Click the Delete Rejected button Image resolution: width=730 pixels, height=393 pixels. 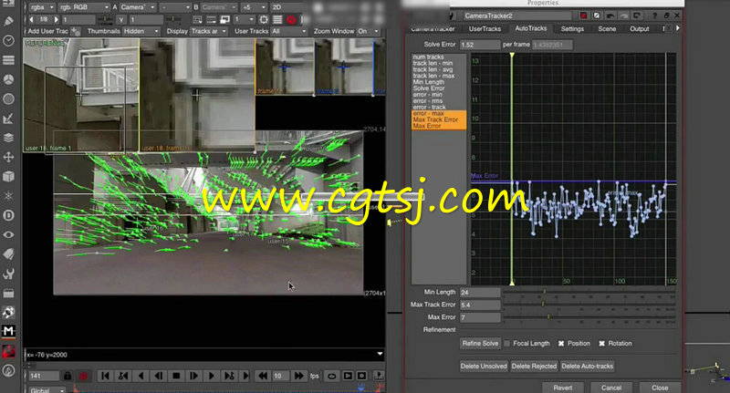[x=534, y=367]
